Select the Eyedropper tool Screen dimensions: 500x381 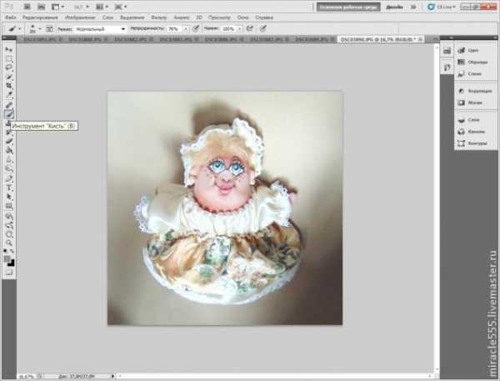(9, 94)
